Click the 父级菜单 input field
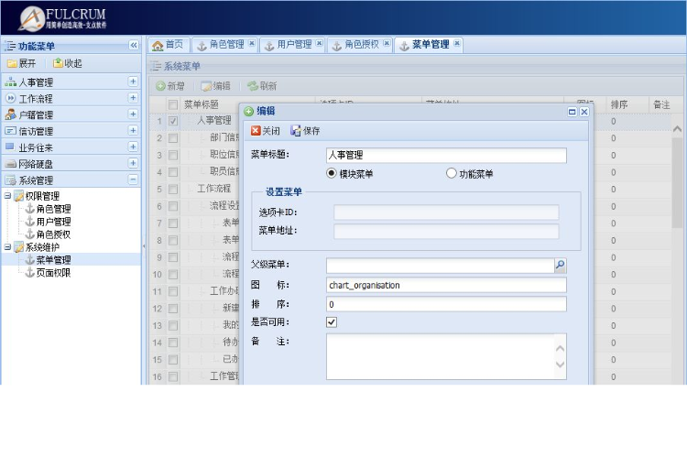This screenshot has height=468, width=687. click(x=440, y=265)
